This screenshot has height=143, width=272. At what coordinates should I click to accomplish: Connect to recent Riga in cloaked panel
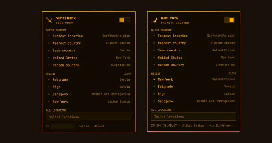(193, 94)
